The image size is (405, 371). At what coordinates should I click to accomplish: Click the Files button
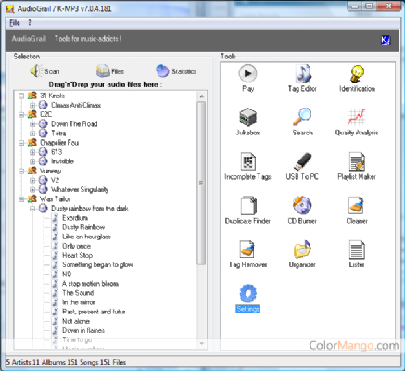click(x=110, y=71)
